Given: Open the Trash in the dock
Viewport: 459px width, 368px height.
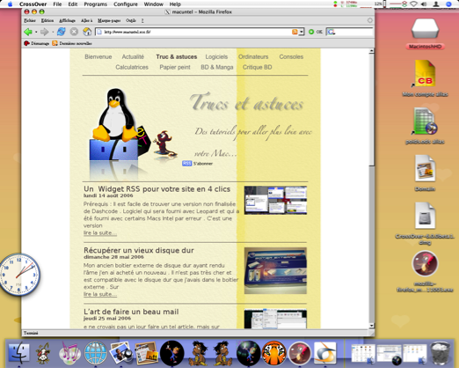Looking at the screenshot, I should pyautogui.click(x=440, y=354).
